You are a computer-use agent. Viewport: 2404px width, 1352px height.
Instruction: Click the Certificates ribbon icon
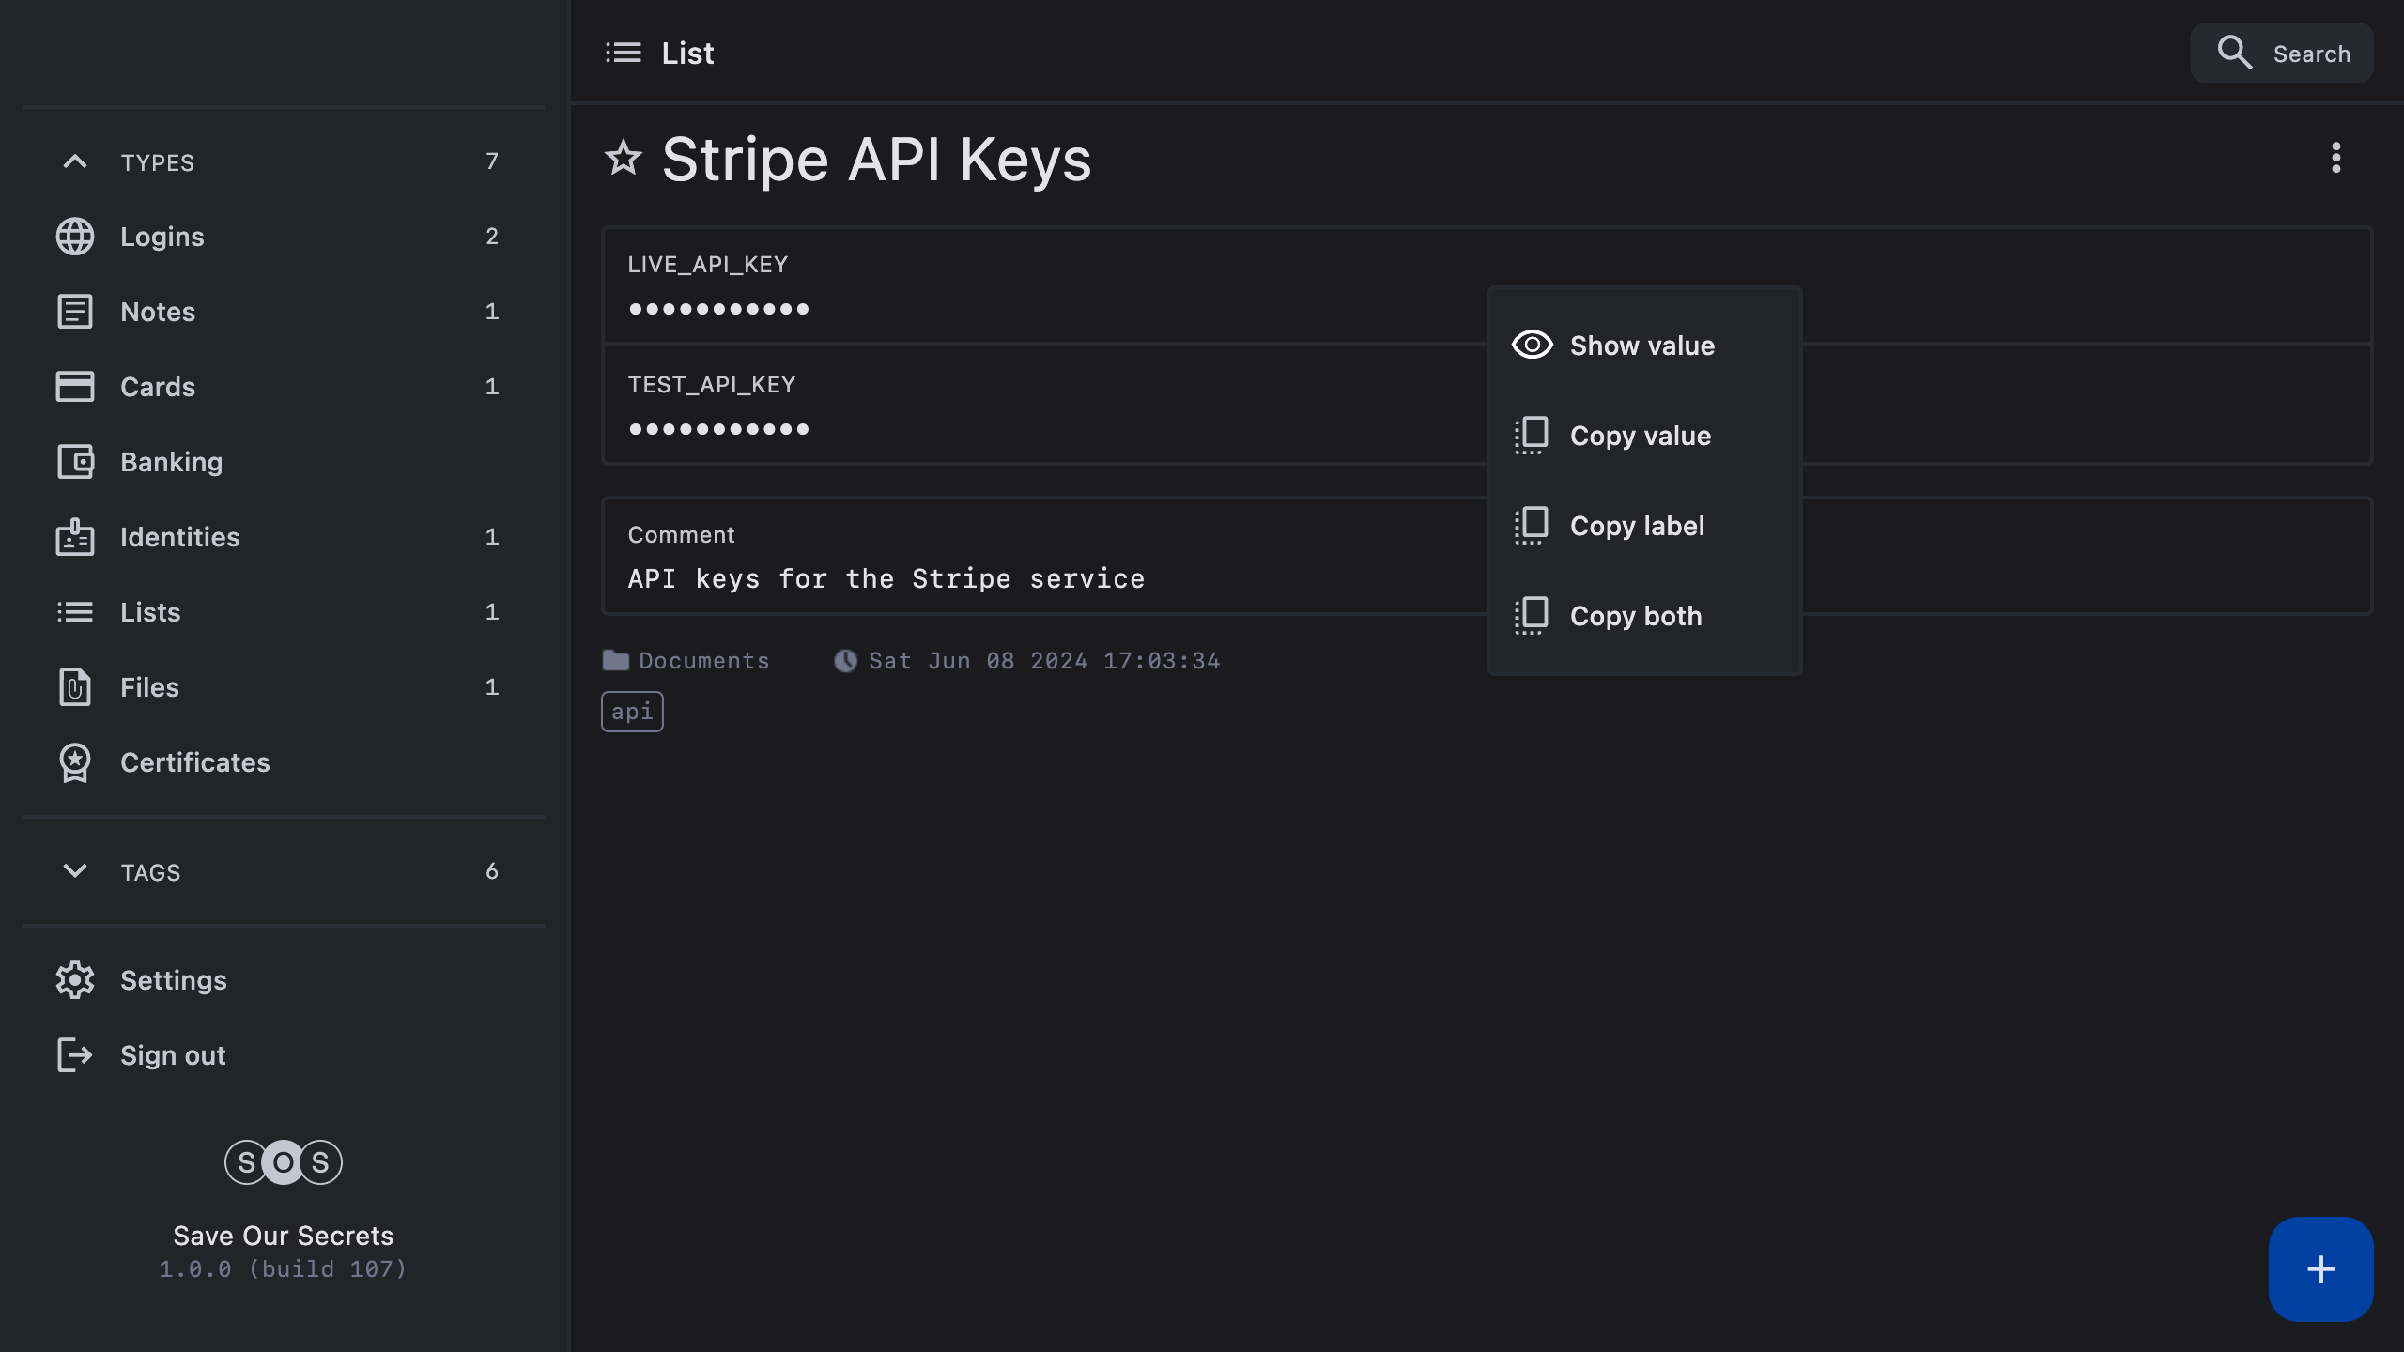75,762
